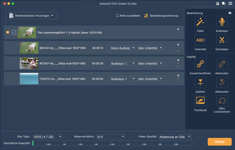Move 857047-hd 24fps.mp4 up with arrow
Viewport: 235px width, 150px height.
178,63
